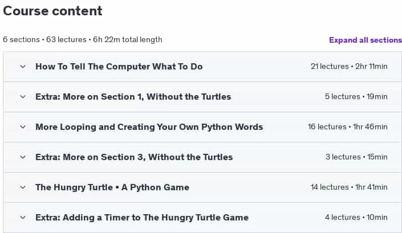This screenshot has width=402, height=233.
Task: Click the chevron icon for The Hungry Turtle
Action: point(23,187)
